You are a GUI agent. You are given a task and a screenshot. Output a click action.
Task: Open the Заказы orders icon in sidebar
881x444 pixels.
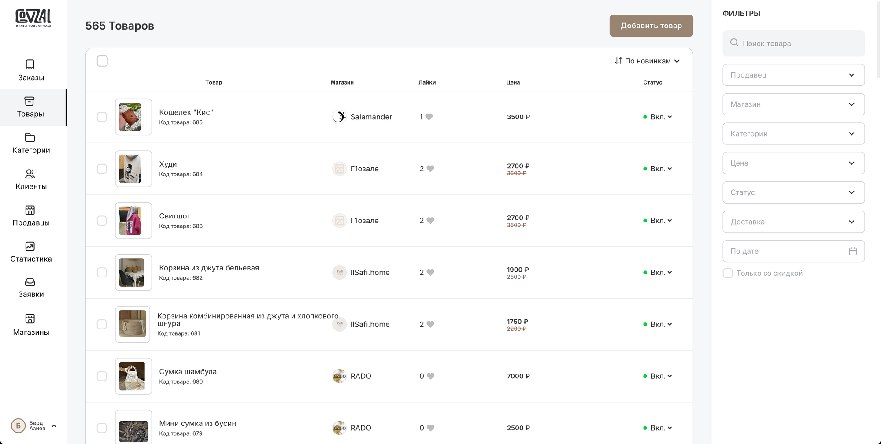(x=30, y=64)
